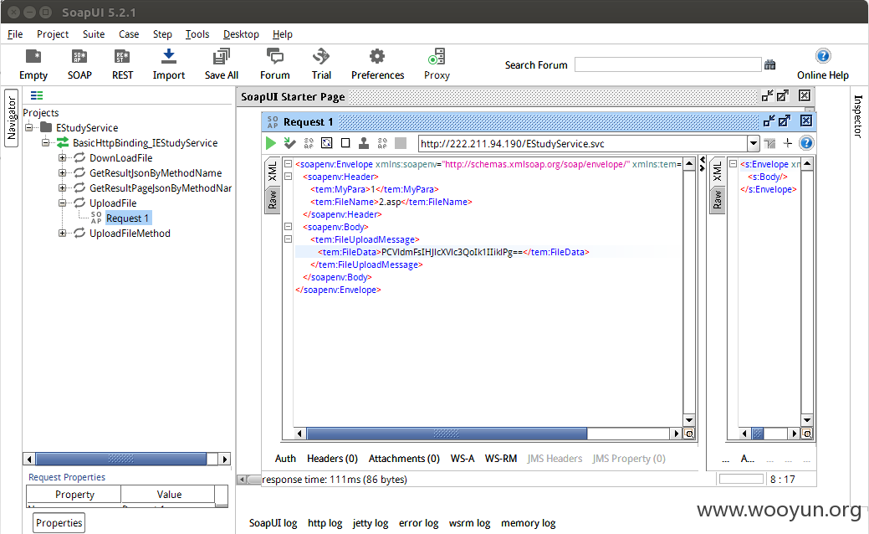Open the SoapUI log tab
The height and width of the screenshot is (534, 869).
pos(273,523)
